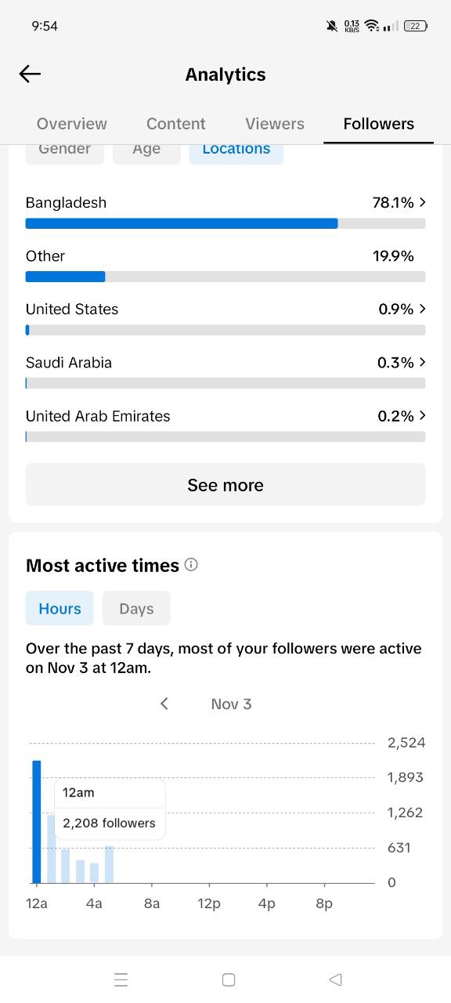Expand Bangladesh 78.1% details chevron

pos(423,202)
